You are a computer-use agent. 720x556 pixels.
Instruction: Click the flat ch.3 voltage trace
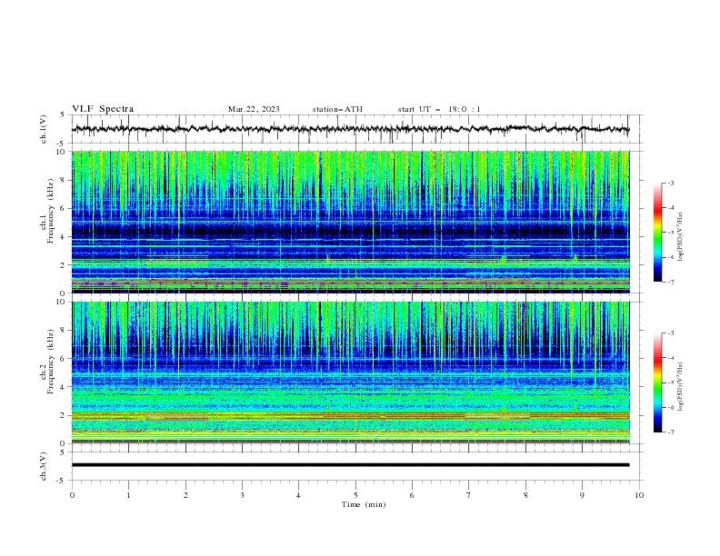pos(350,465)
